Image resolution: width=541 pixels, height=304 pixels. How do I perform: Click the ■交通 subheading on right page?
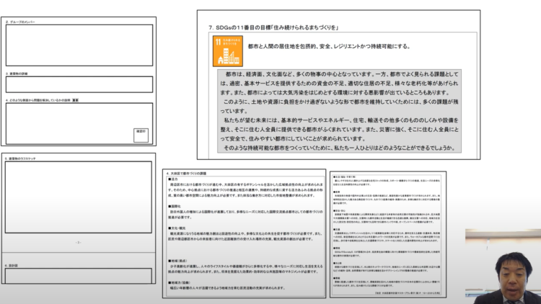336,229
